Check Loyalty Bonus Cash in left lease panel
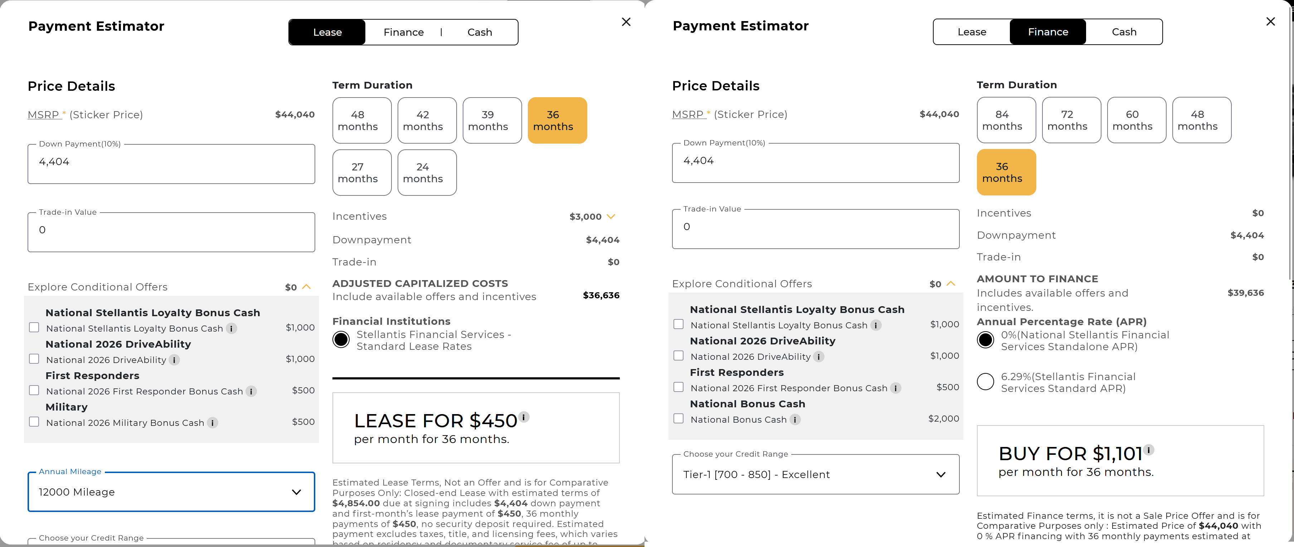This screenshot has width=1294, height=547. [x=34, y=327]
